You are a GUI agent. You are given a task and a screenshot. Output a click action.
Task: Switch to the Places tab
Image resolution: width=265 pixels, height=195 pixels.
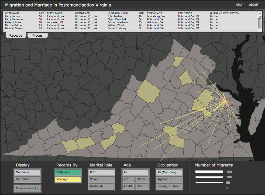[x=37, y=36]
